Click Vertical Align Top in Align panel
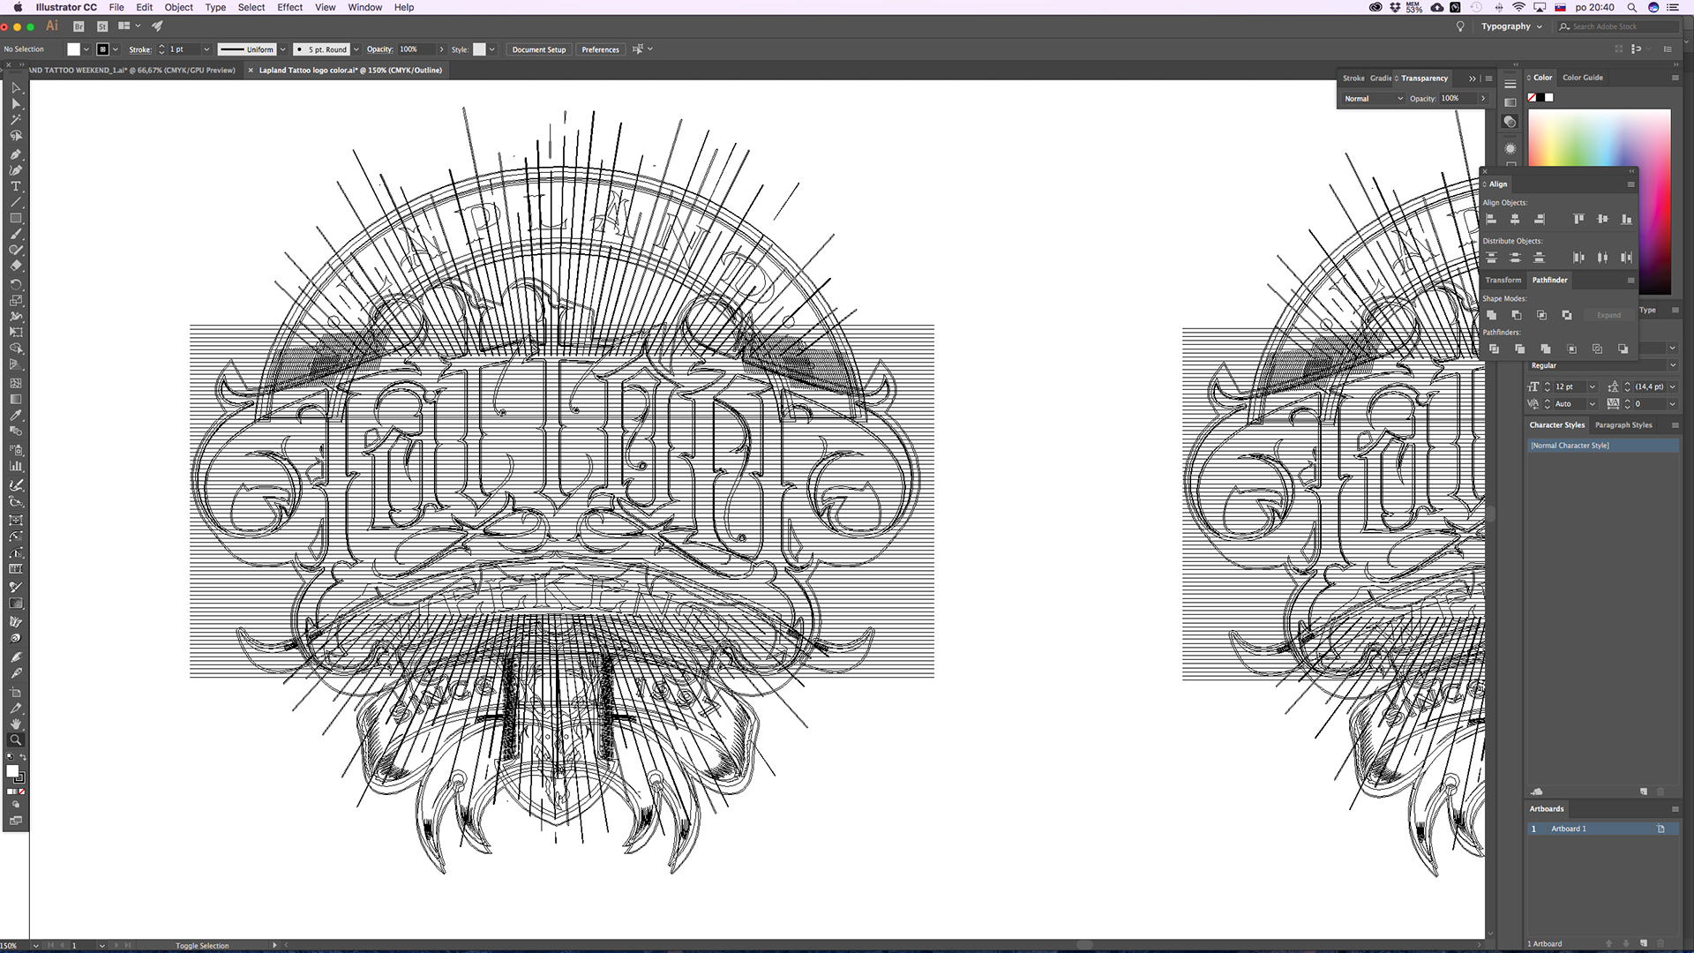Screen dimensions: 1694x953 pyautogui.click(x=1578, y=219)
